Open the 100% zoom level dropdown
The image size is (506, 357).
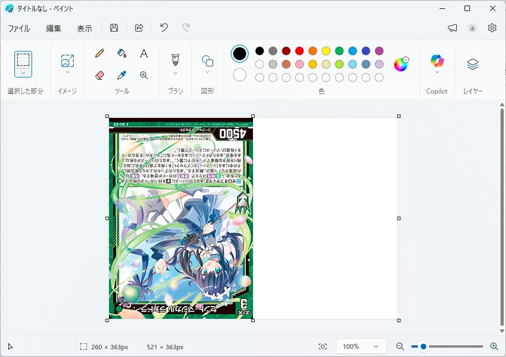(361, 346)
